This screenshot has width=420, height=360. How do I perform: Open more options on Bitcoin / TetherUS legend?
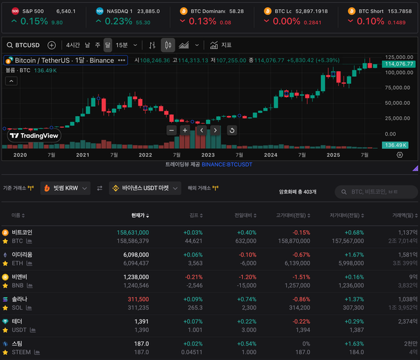pos(121,60)
